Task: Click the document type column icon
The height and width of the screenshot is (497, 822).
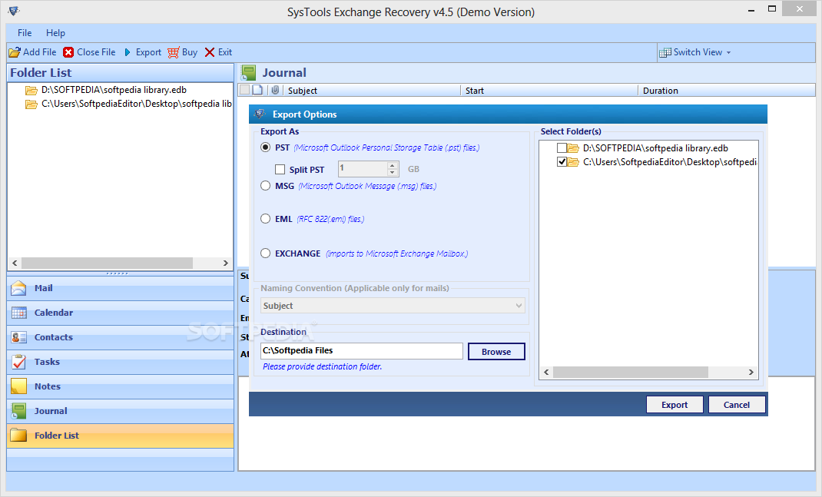Action: click(x=257, y=90)
